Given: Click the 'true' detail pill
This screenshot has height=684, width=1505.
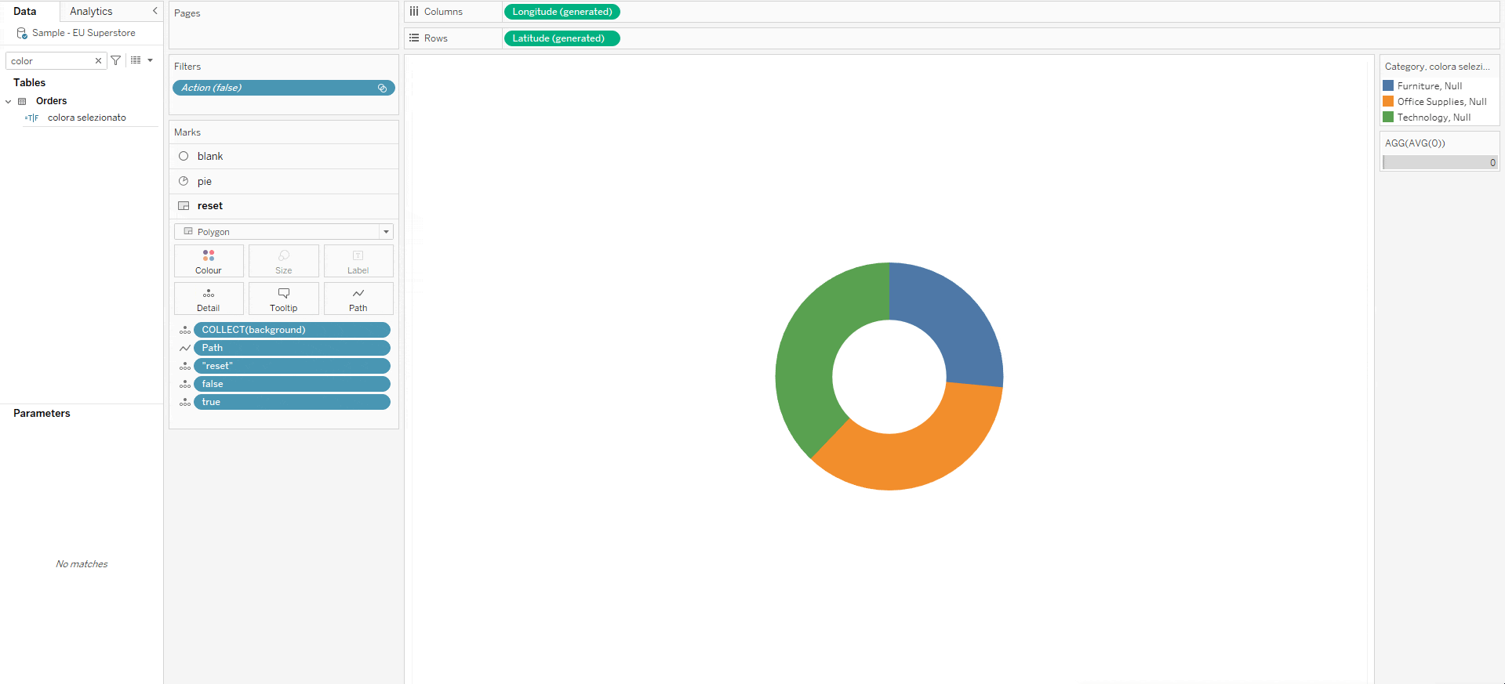Looking at the screenshot, I should 292,402.
